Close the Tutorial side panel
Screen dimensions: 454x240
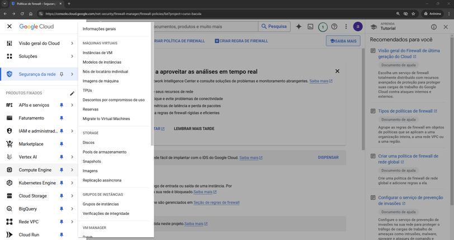446,27
